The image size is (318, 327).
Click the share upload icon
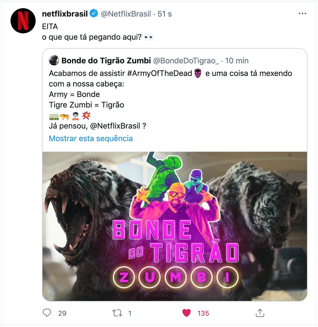260,313
